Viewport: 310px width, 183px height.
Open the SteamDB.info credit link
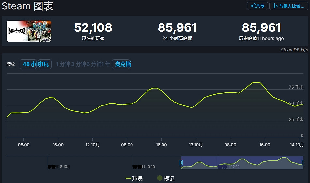coord(294,50)
